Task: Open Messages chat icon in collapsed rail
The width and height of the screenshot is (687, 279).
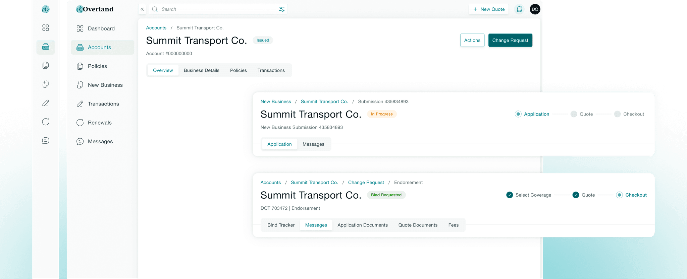Action: (46, 141)
